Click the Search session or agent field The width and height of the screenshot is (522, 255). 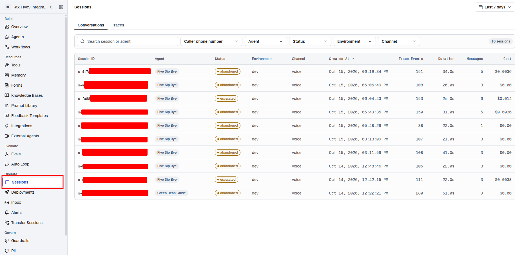128,41
